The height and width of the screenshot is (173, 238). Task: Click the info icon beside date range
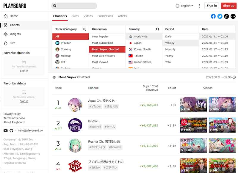(x=234, y=77)
